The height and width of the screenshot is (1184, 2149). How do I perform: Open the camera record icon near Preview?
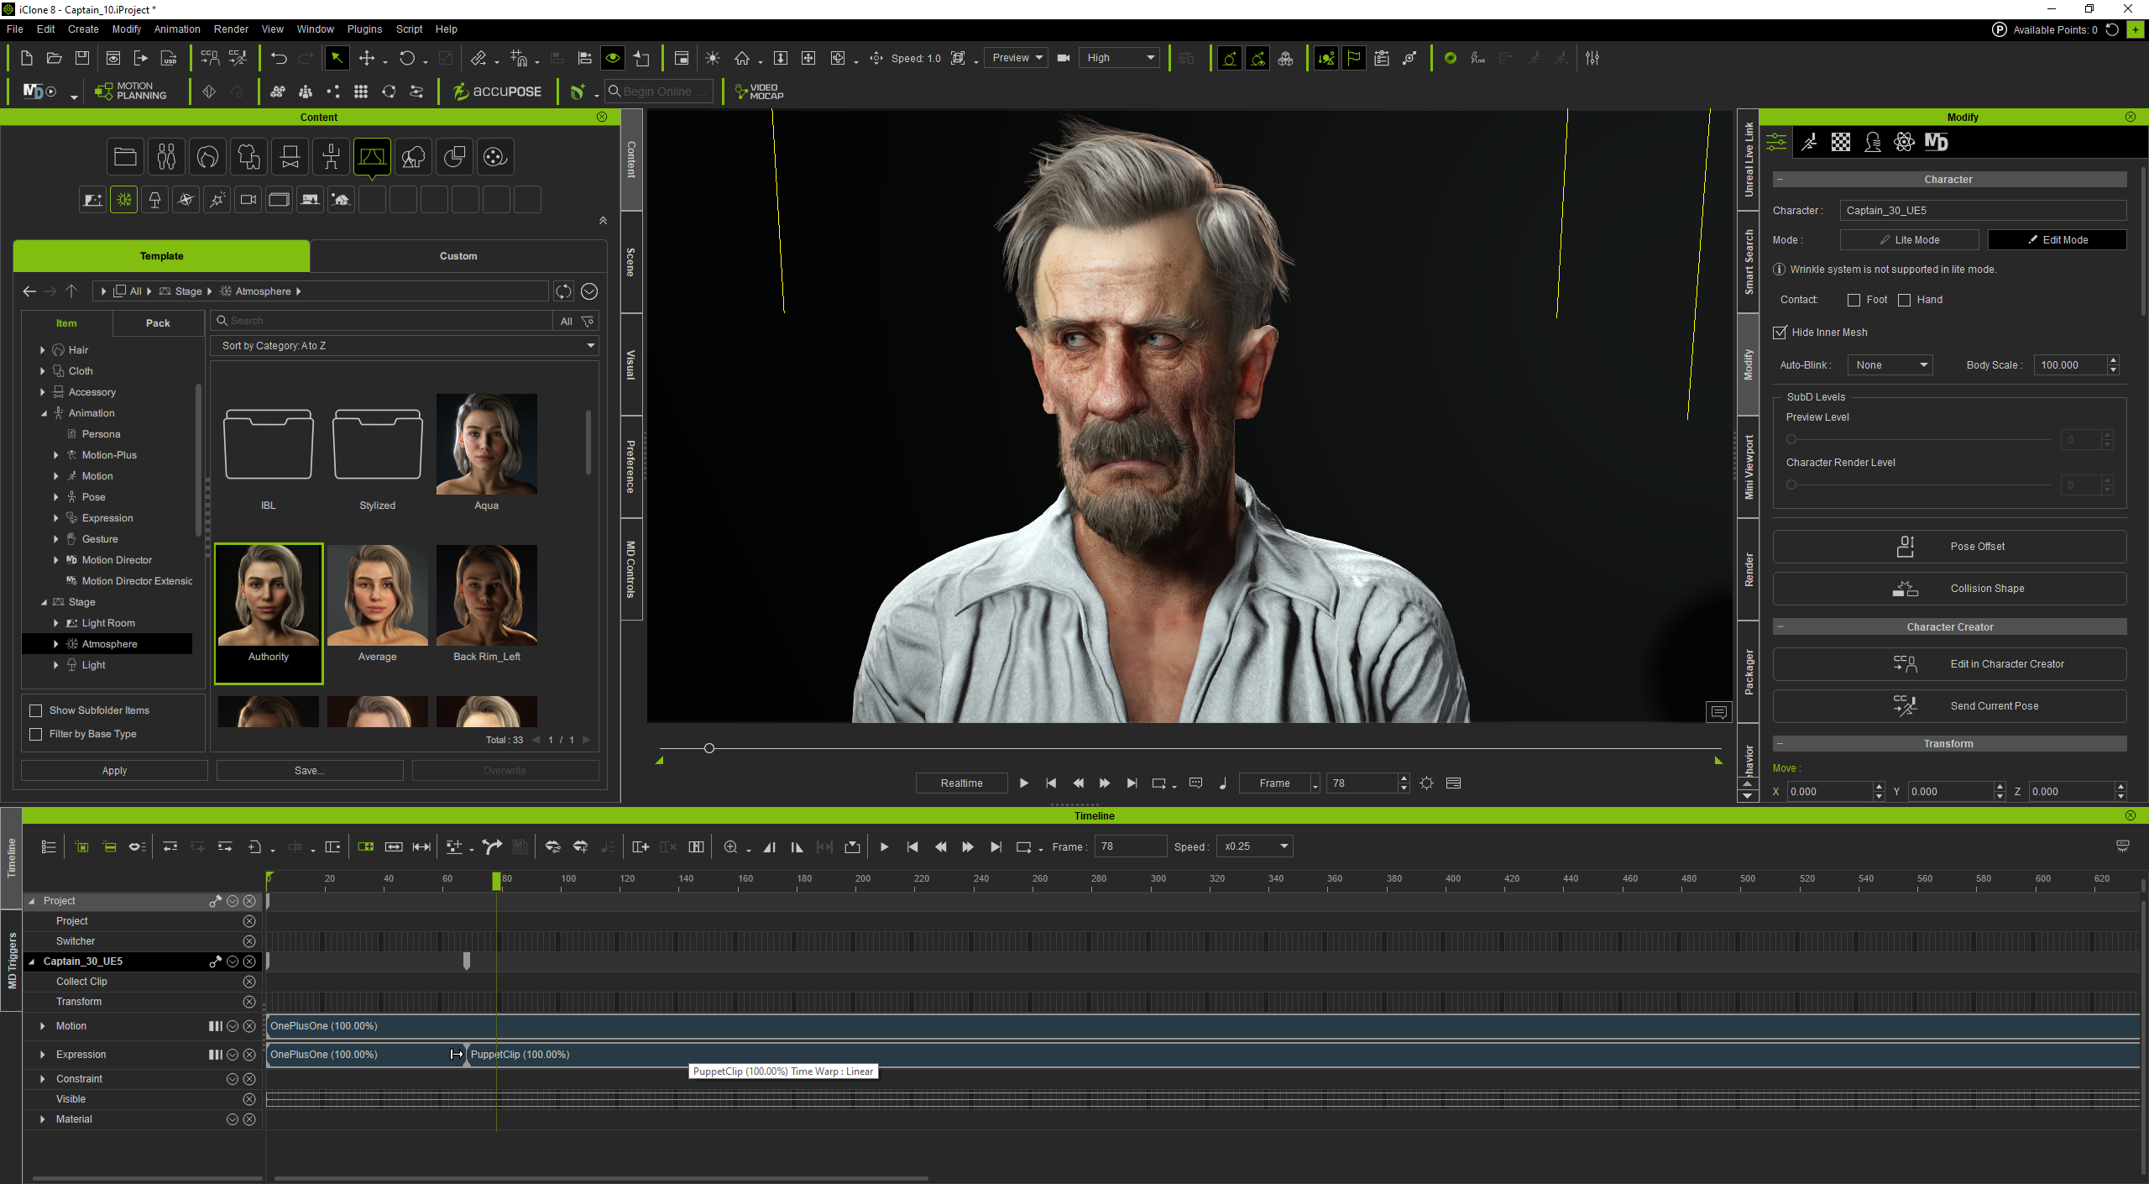1063,58
